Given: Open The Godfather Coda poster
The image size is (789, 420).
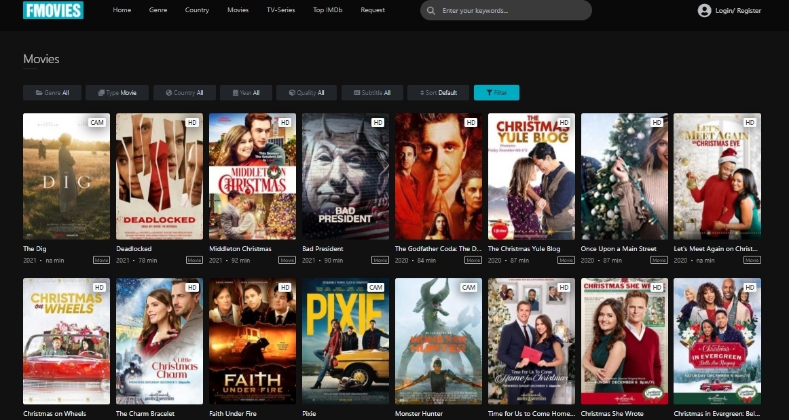Looking at the screenshot, I should 438,176.
